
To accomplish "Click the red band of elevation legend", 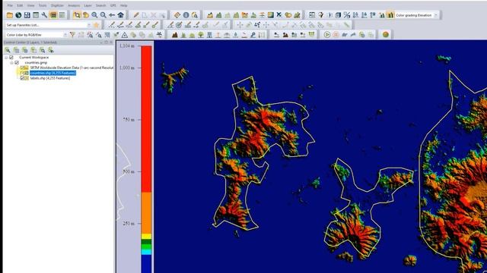I will [x=146, y=119].
